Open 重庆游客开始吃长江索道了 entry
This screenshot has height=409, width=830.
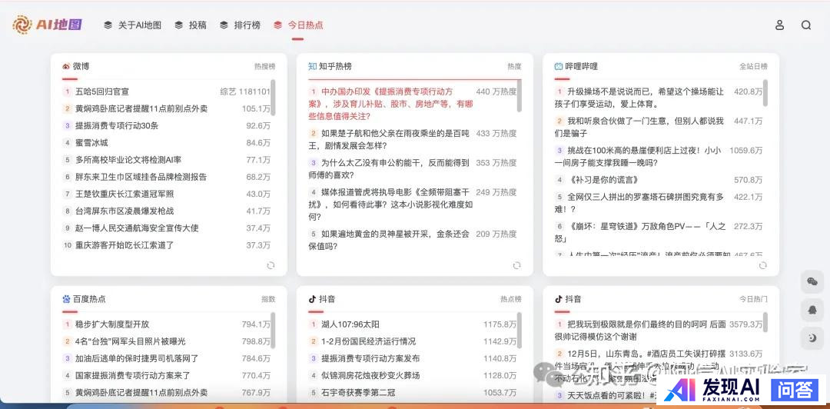(x=124, y=244)
